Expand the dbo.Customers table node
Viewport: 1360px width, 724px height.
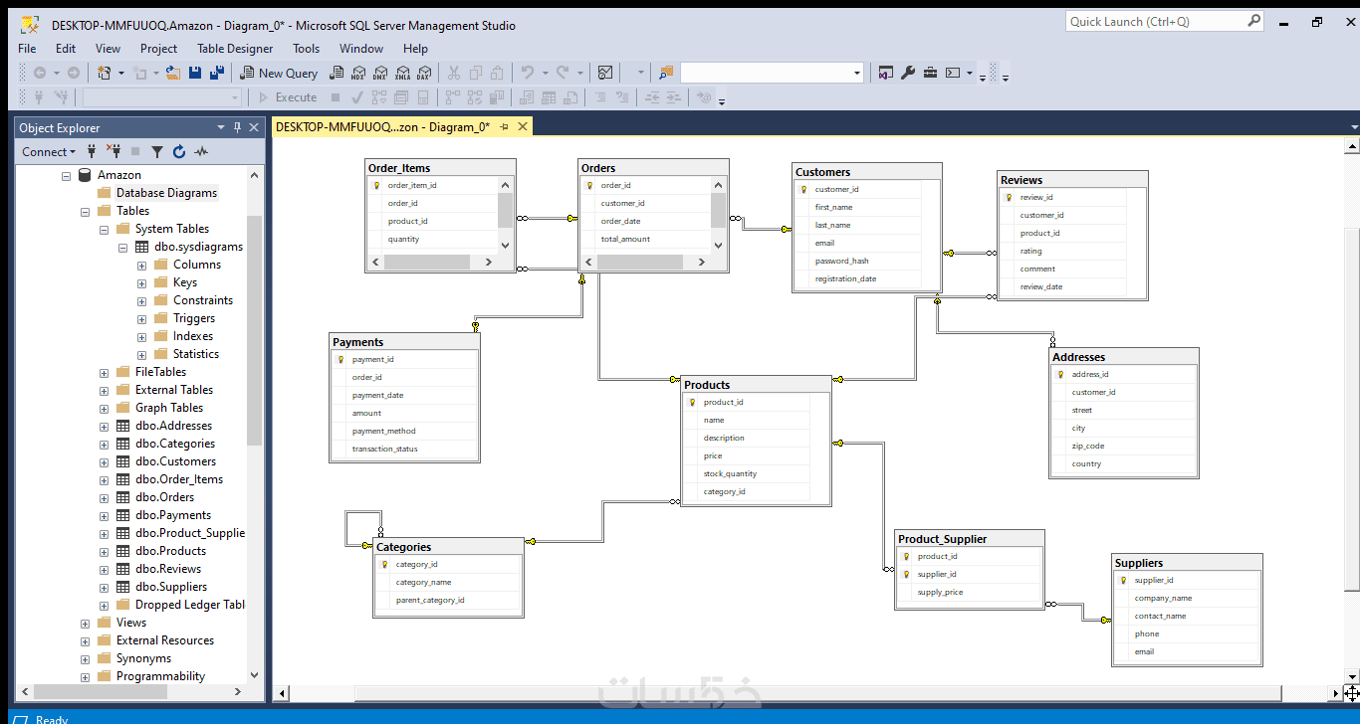click(105, 462)
